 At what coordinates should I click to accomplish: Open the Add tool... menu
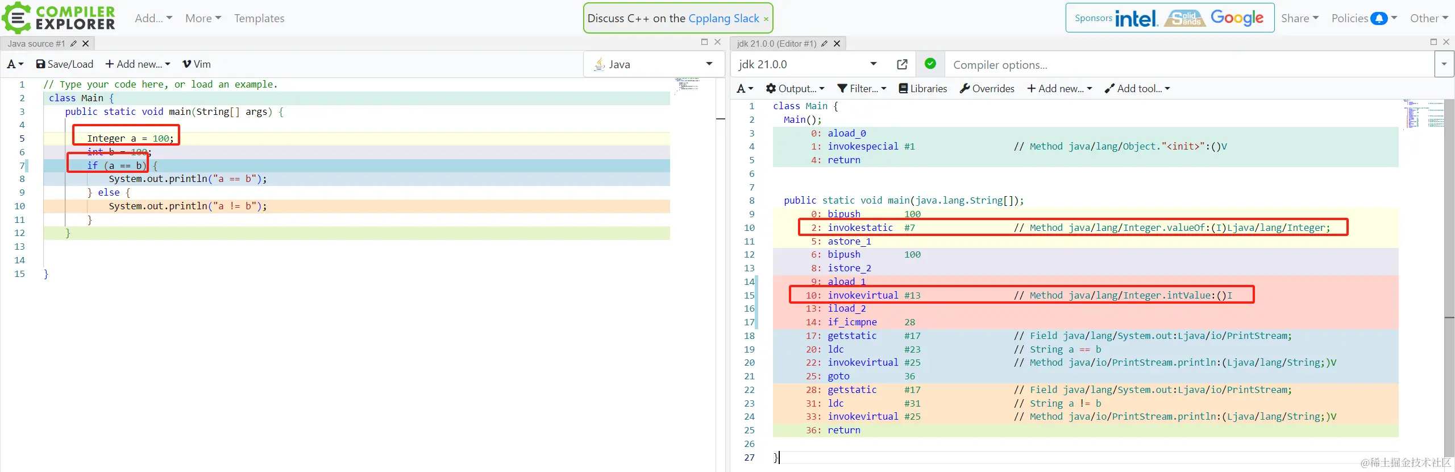(x=1137, y=89)
